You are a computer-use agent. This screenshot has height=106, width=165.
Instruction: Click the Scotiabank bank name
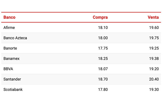click(13, 89)
